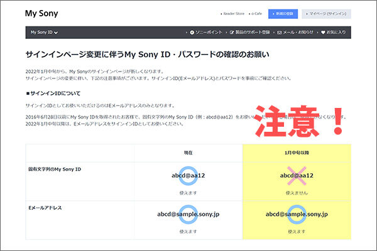The height and width of the screenshot is (251, 377).
Task: Click the お気に入り heart icon
Action: (323, 33)
